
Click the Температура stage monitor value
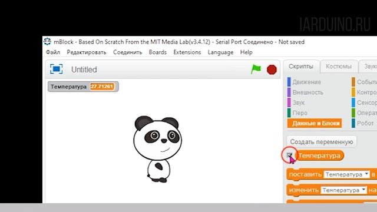102,87
